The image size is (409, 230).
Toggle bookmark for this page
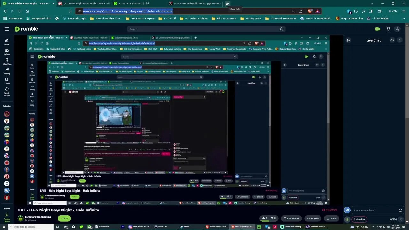pos(70,11)
